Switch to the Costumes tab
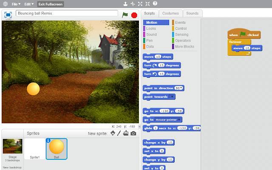This screenshot has height=170, width=272. tap(170, 13)
